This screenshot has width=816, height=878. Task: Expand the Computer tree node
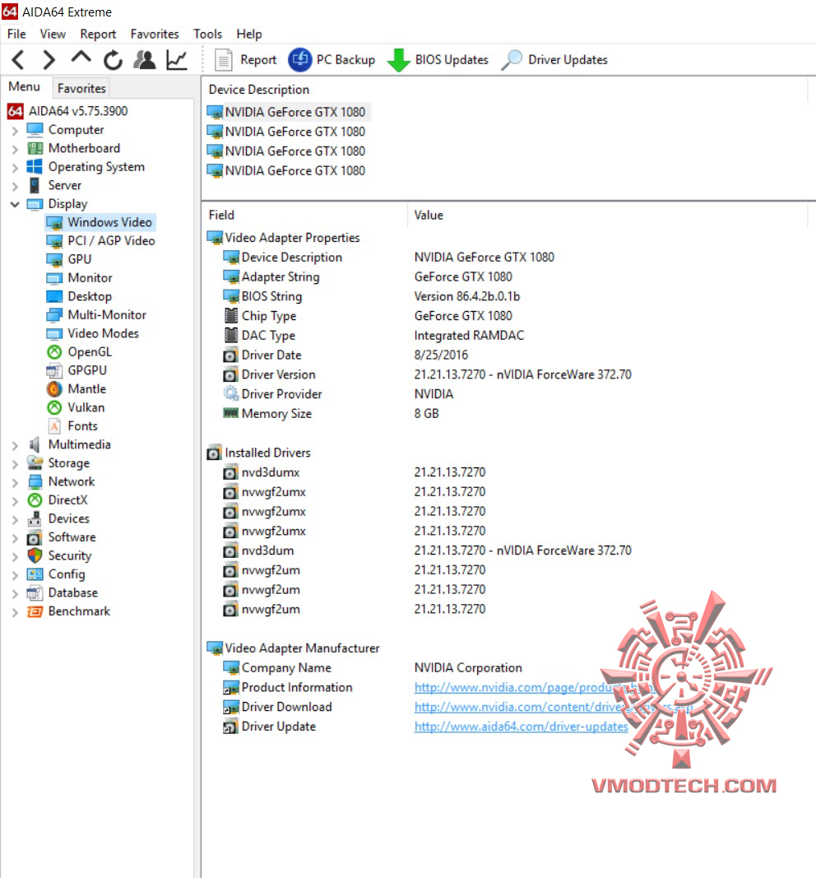[x=15, y=131]
